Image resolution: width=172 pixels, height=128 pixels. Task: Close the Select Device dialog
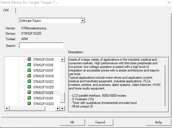(169, 2)
